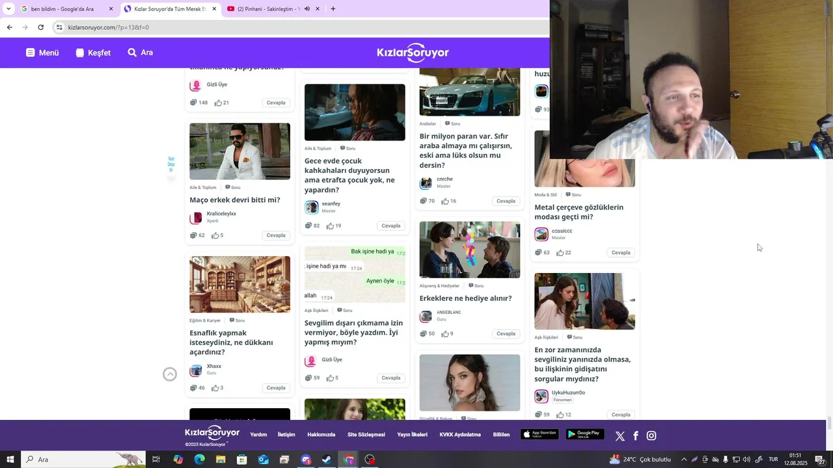Screen dimensions: 833x468
Task: Open the notification center icon
Action: tap(820, 460)
